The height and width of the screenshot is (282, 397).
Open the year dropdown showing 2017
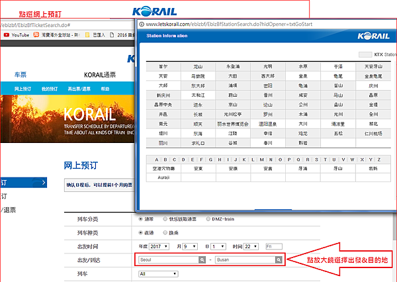click(x=159, y=246)
